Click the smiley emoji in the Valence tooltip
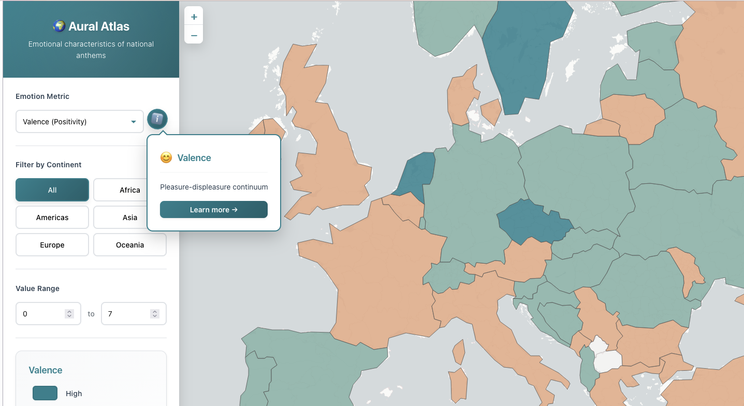744x406 pixels. tap(166, 157)
